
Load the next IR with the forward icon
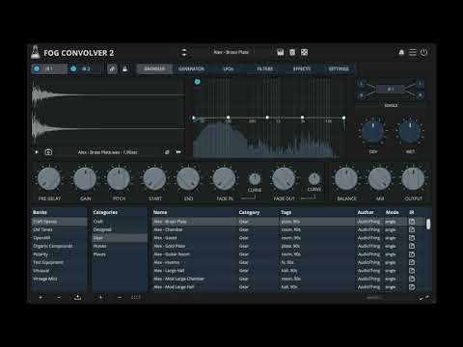tap(178, 152)
